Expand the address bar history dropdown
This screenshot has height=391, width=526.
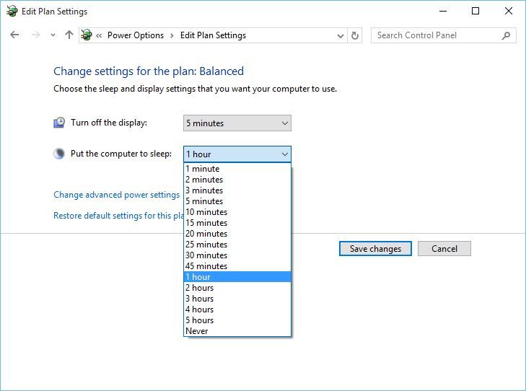click(341, 35)
